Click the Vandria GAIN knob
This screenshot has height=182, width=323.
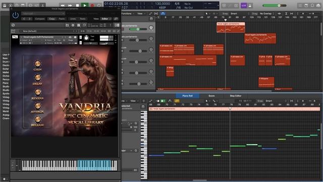point(37,64)
